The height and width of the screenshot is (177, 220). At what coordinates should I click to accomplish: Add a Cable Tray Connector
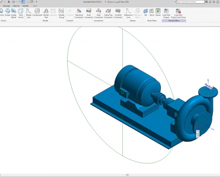click(x=108, y=13)
